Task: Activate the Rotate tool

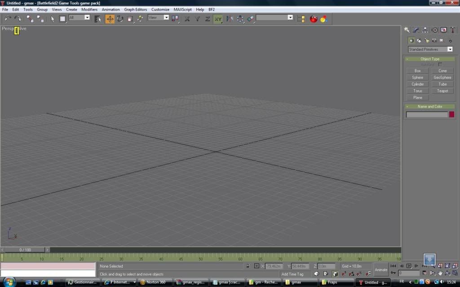Action: tap(120, 18)
